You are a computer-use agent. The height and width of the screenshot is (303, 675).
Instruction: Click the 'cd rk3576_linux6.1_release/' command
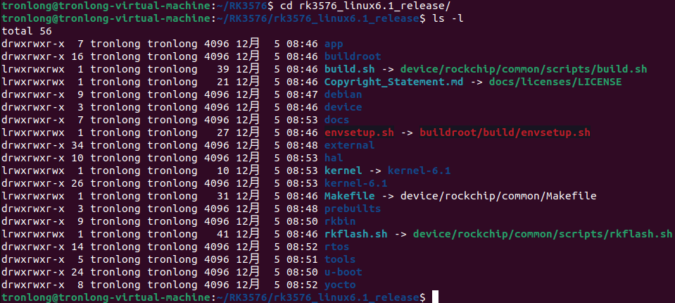(x=365, y=6)
